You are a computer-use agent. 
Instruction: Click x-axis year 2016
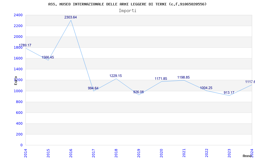tap(70, 153)
